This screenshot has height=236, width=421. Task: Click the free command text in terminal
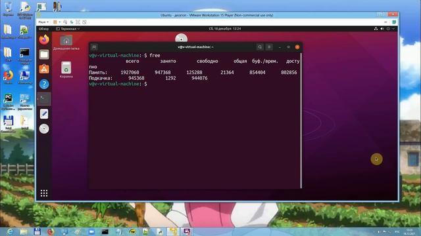155,55
